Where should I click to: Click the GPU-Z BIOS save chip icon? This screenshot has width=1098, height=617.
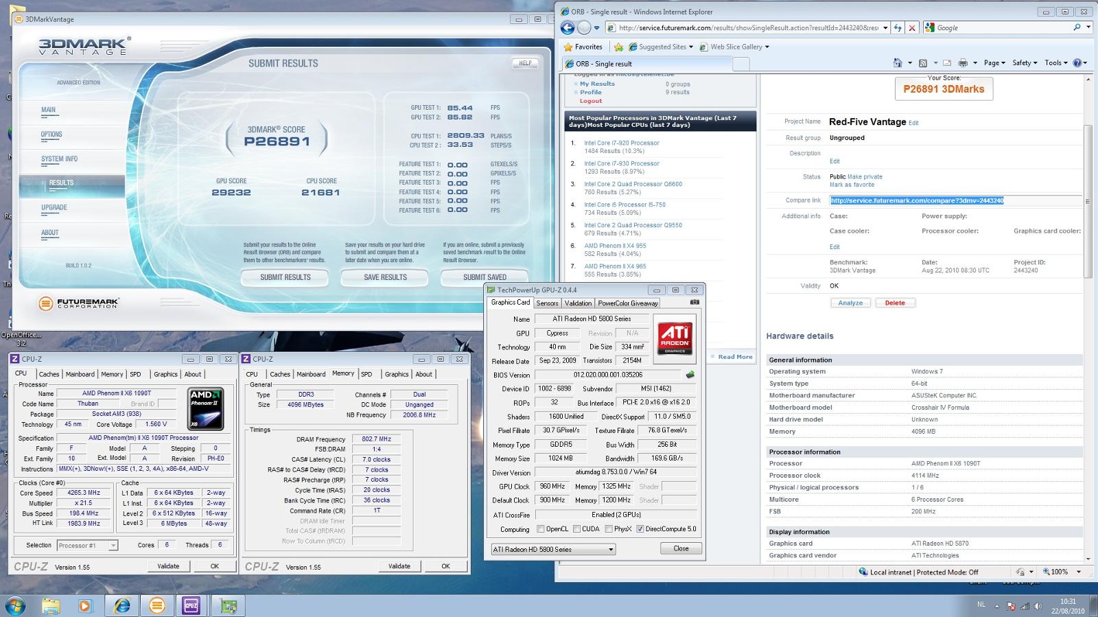click(x=690, y=375)
